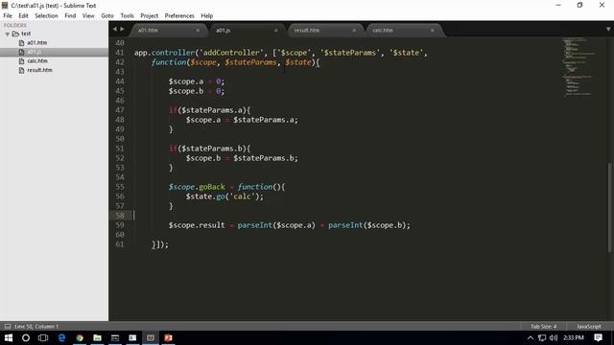
Task: Click the test folder icon in sidebar
Action: click(x=15, y=34)
